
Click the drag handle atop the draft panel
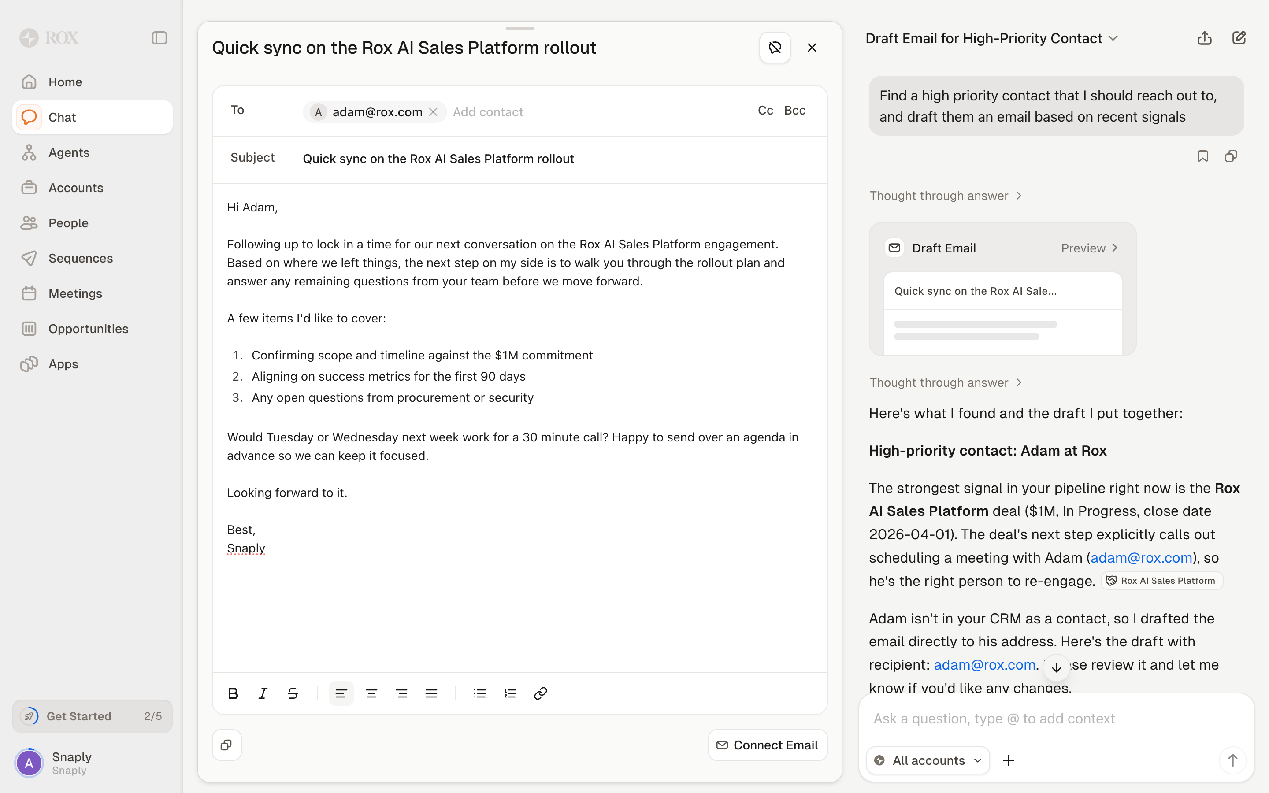519,28
